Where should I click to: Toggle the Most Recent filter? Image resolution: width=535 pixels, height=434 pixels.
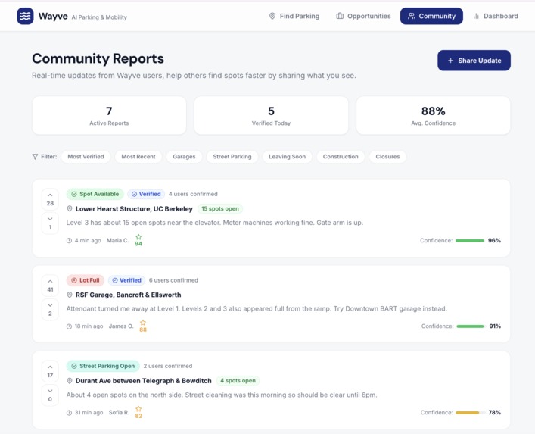pyautogui.click(x=138, y=156)
